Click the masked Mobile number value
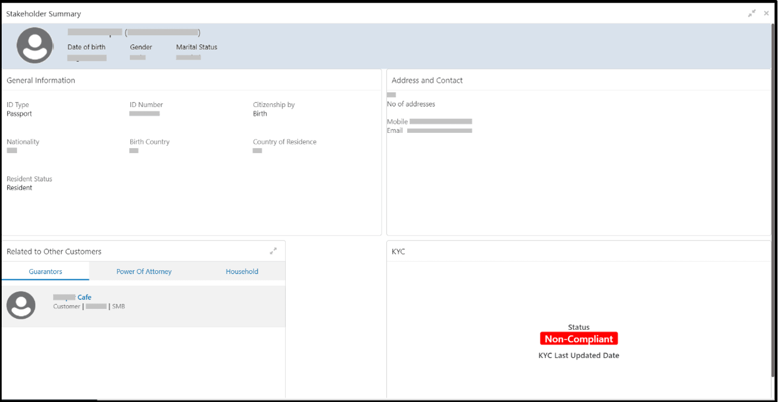 point(441,121)
